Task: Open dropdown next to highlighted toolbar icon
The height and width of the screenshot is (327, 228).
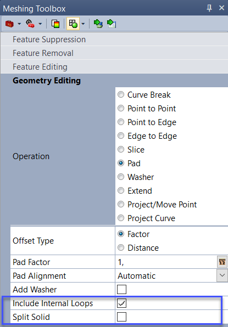Action: (83, 24)
